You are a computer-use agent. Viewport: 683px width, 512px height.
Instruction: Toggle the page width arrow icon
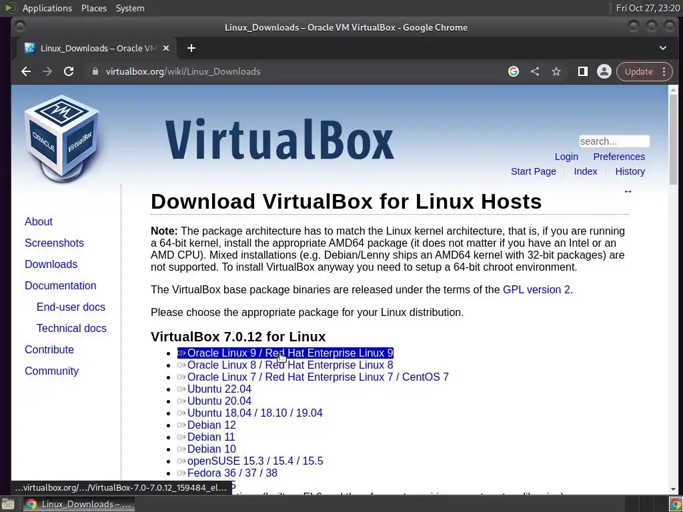[x=628, y=191]
